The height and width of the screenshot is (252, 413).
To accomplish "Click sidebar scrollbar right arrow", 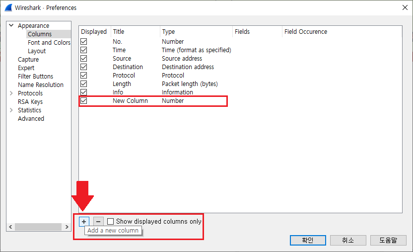I will [x=67, y=227].
